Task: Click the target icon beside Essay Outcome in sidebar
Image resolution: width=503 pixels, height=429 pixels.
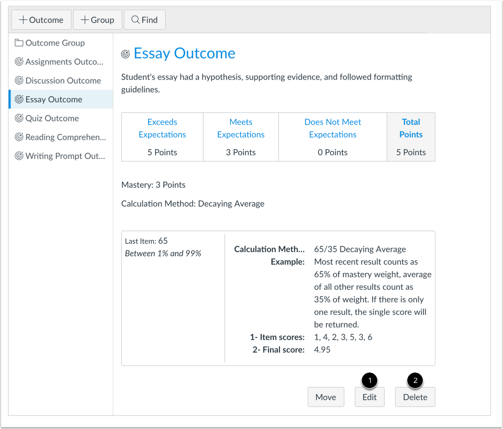Action: click(19, 99)
